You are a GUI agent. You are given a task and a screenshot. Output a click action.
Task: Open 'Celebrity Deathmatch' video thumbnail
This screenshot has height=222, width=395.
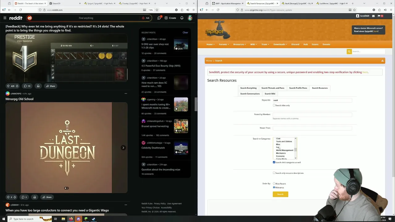[181, 148]
